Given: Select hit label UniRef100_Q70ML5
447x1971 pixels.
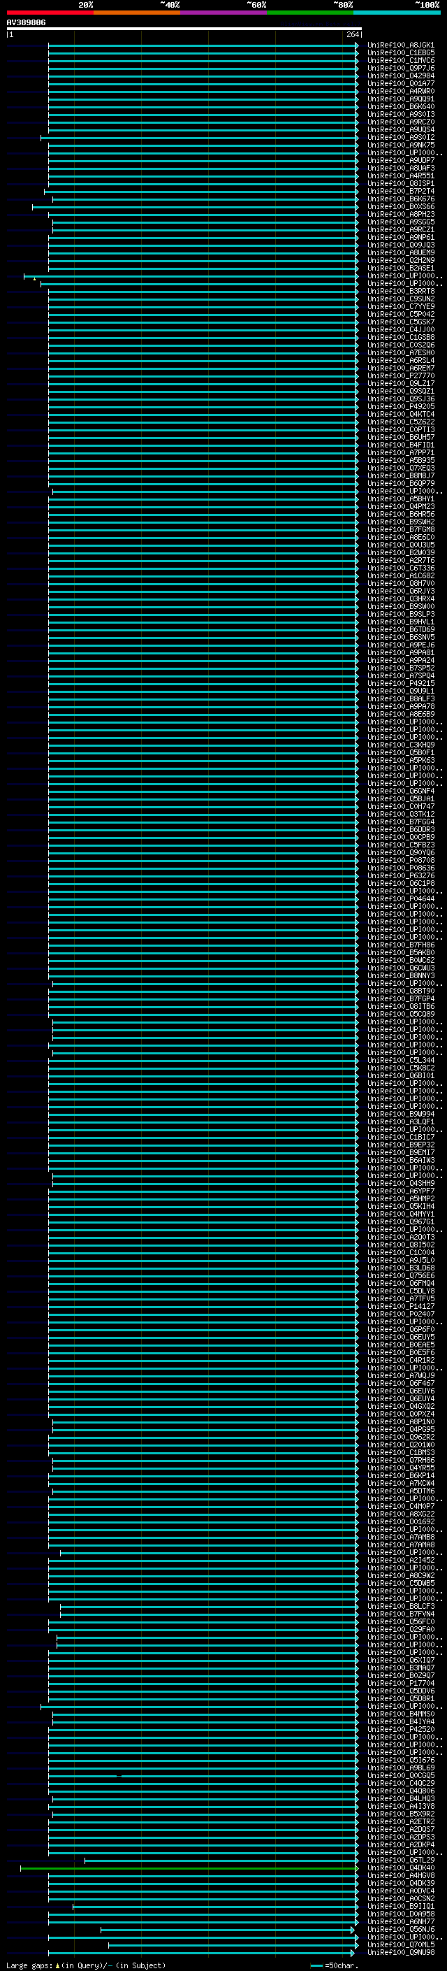Looking at the screenshot, I should (400, 1945).
